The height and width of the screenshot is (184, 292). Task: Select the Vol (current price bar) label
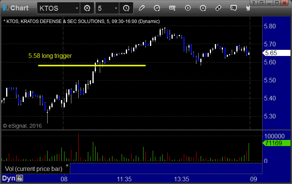33,169
